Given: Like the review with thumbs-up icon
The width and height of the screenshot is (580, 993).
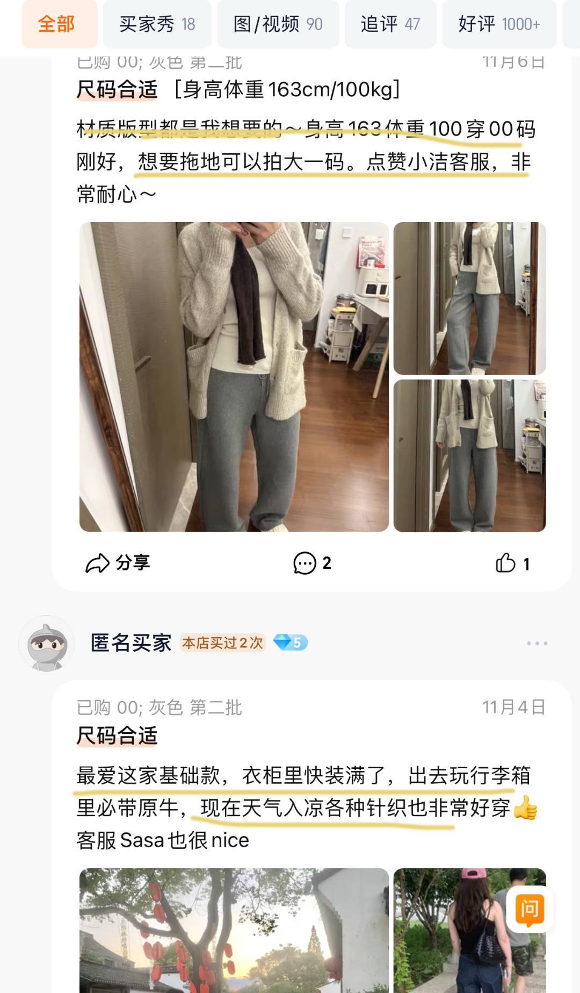Looking at the screenshot, I should 505,563.
